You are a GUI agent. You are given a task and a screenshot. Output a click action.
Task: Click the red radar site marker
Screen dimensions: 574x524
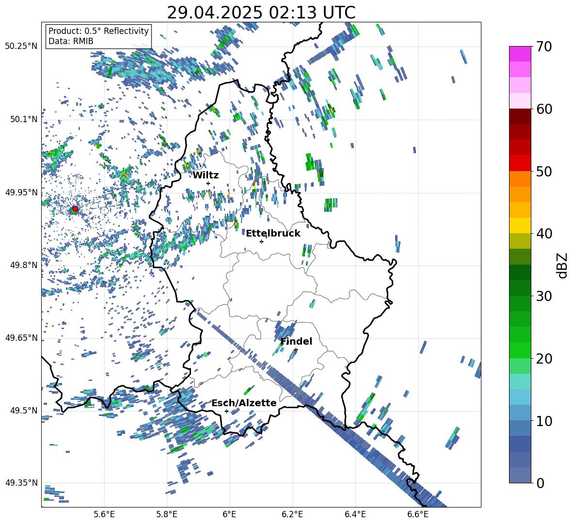point(75,209)
